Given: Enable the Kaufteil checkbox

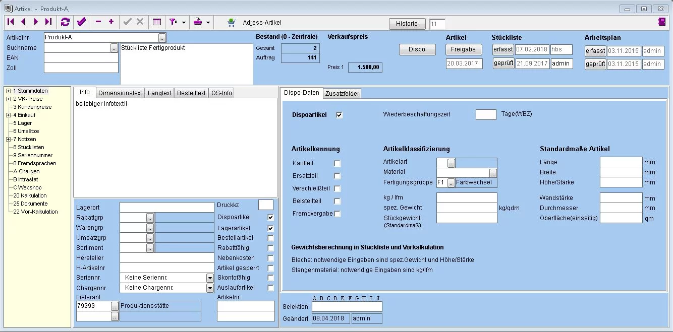Looking at the screenshot, I should coord(338,163).
